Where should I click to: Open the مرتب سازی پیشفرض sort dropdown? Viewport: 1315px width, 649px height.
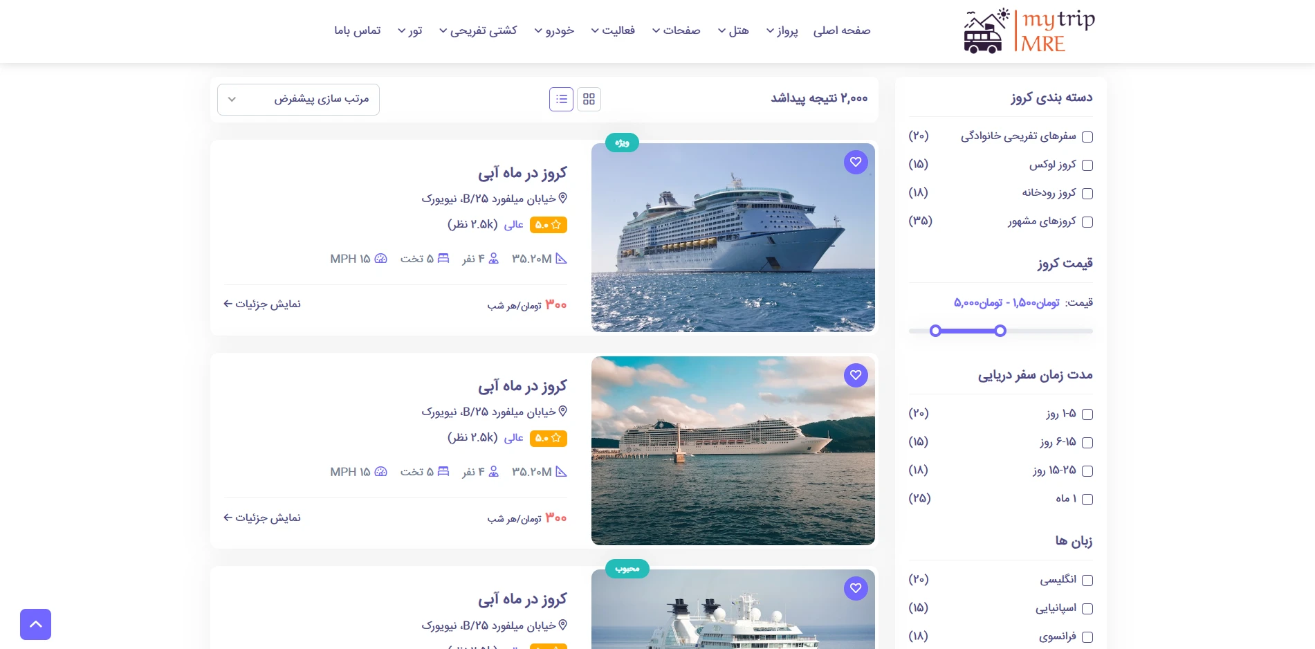coord(298,100)
